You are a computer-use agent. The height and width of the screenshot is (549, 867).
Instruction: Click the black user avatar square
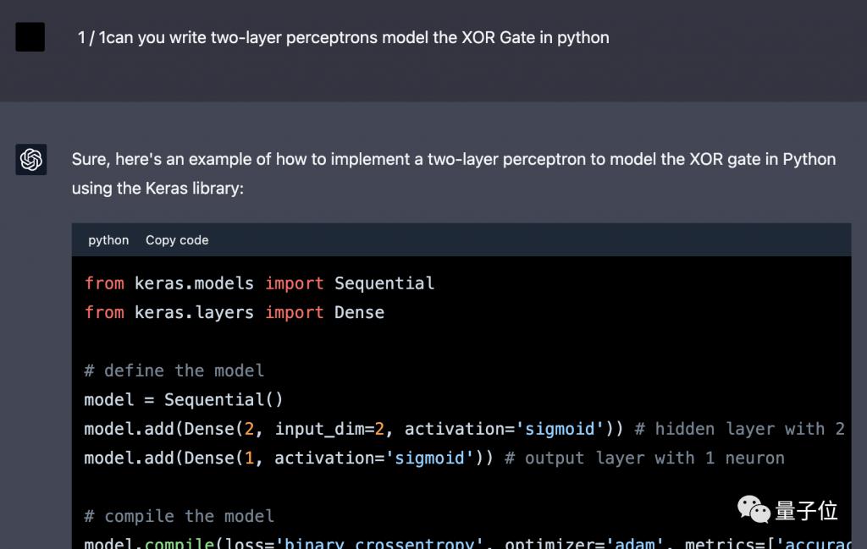coord(30,37)
